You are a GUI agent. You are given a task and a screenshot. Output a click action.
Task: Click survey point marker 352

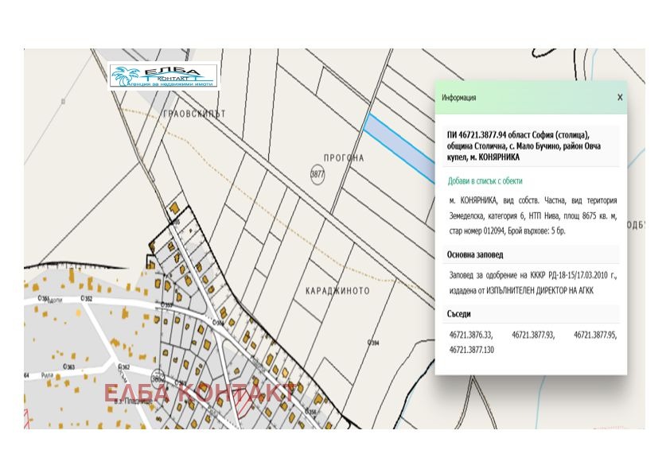(x=88, y=299)
